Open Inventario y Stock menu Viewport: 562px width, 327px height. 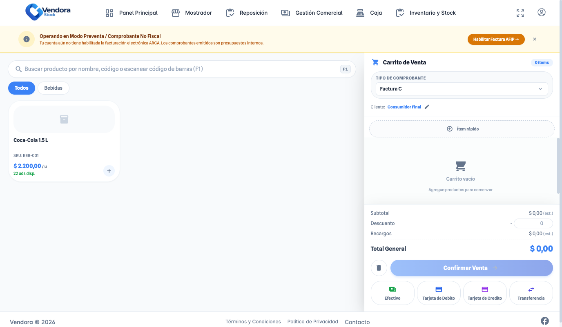426,13
